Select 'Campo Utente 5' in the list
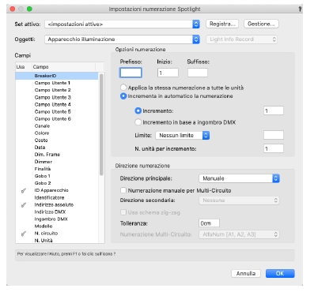The height and width of the screenshot is (292, 314). click(x=57, y=111)
